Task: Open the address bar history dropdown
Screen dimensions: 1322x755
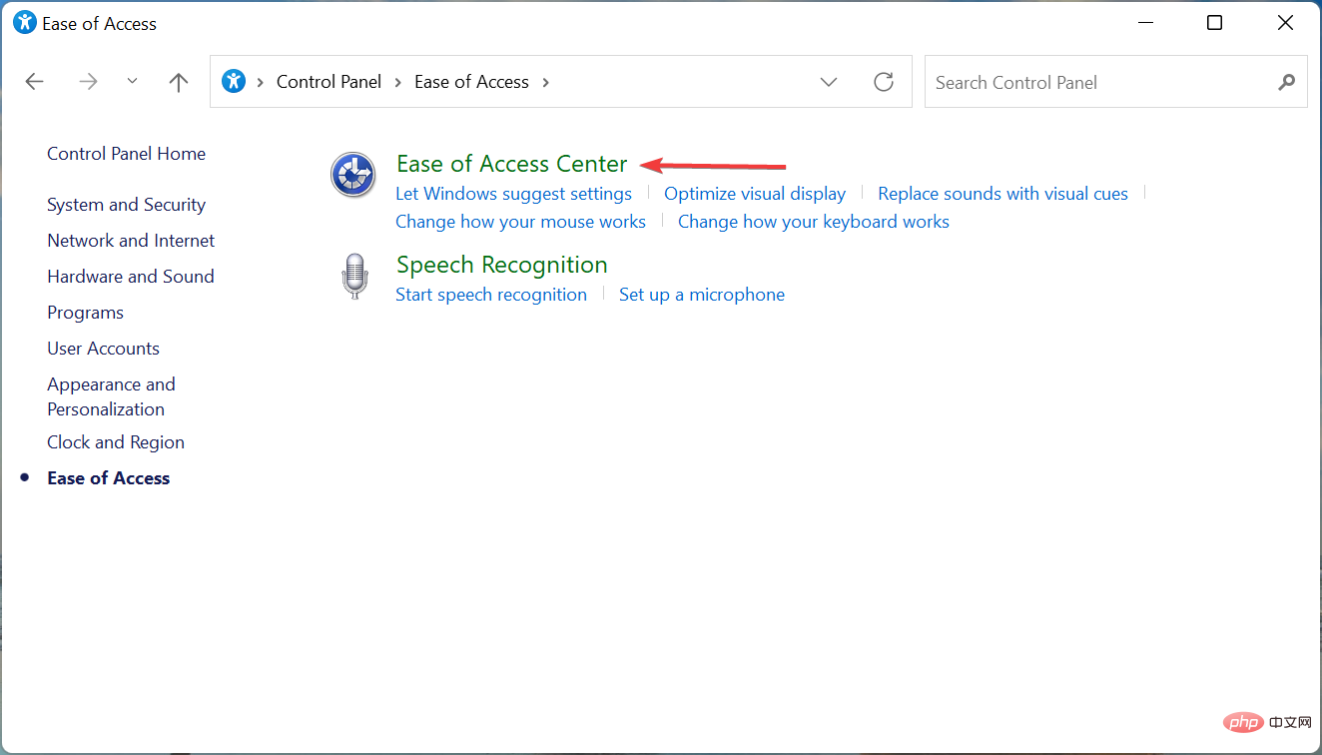Action: (829, 82)
